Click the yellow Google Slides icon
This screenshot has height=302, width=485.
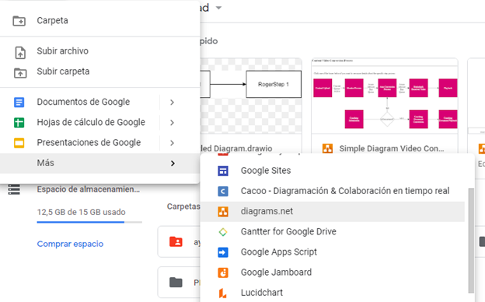[19, 143]
